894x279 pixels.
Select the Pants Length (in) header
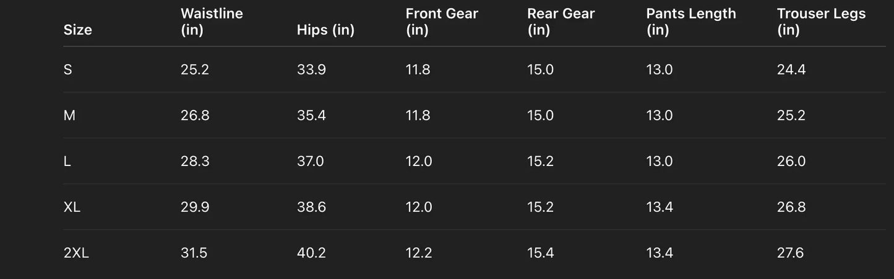coord(691,22)
